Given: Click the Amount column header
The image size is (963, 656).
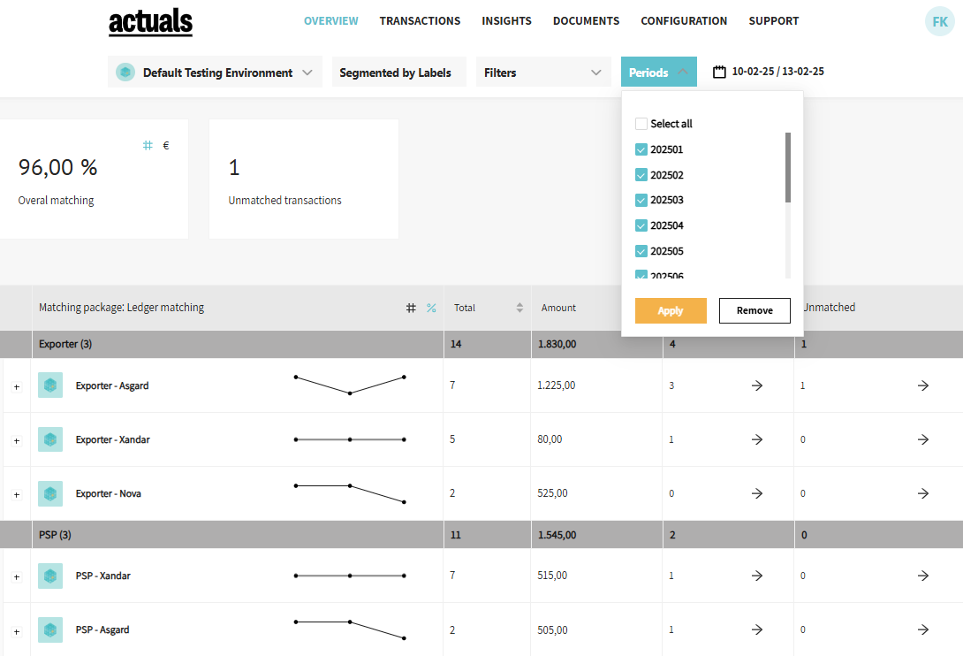Looking at the screenshot, I should coord(559,308).
